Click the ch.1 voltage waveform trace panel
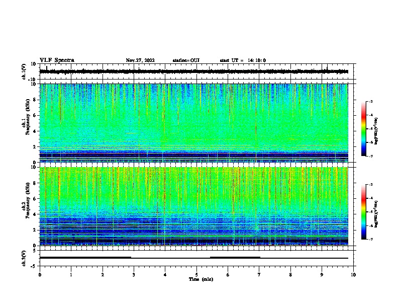 click(196, 71)
